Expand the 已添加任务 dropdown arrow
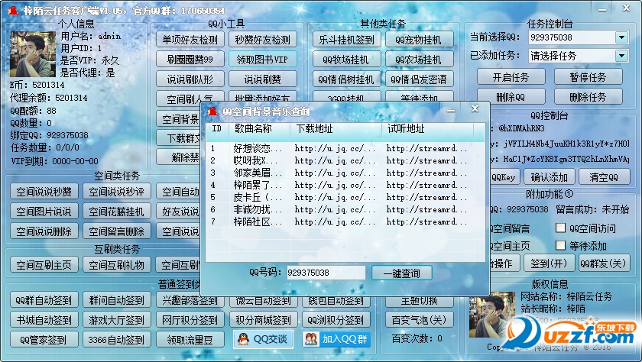This screenshot has width=642, height=362. tap(621, 56)
